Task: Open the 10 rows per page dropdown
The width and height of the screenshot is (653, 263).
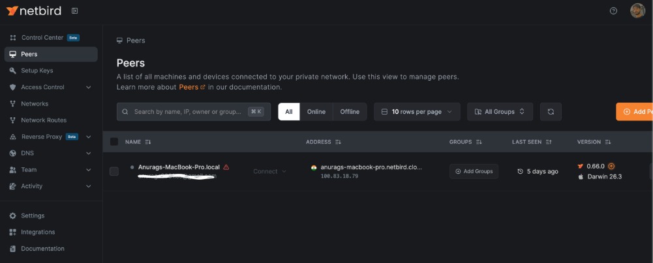Action: (417, 112)
